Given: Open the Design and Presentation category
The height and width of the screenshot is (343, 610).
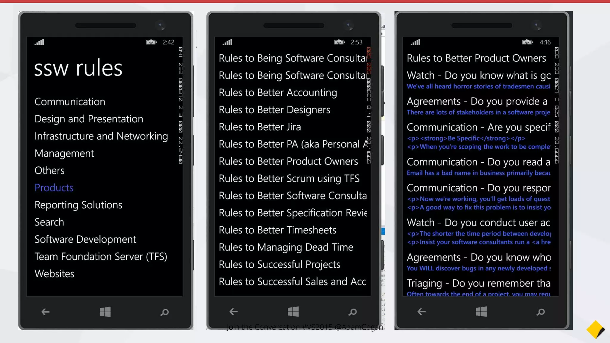Looking at the screenshot, I should (x=89, y=119).
